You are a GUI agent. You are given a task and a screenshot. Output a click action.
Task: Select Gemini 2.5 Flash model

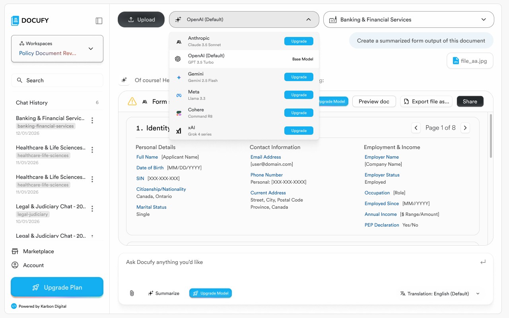pyautogui.click(x=244, y=77)
